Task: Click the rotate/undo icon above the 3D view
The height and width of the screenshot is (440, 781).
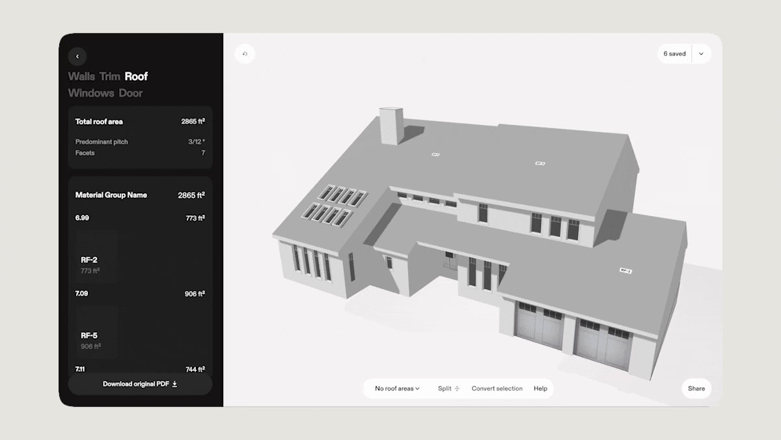Action: (x=245, y=53)
